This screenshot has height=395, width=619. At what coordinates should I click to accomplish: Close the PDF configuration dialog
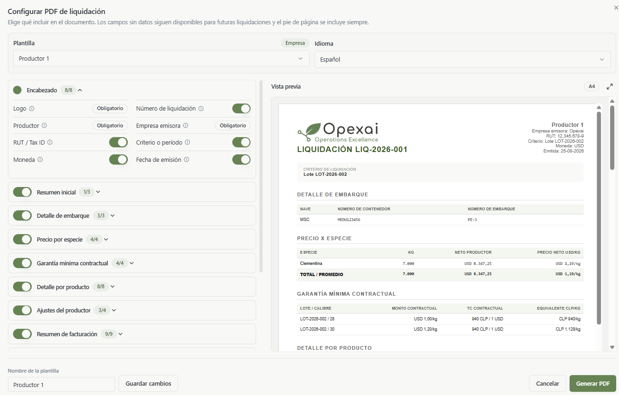coord(616,7)
